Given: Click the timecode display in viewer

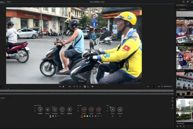Looking at the screenshot, I should coord(168,86).
